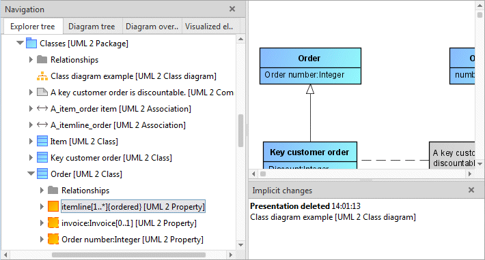Click the invoice:Invoice property orange icon
The height and width of the screenshot is (260, 485).
click(53, 223)
